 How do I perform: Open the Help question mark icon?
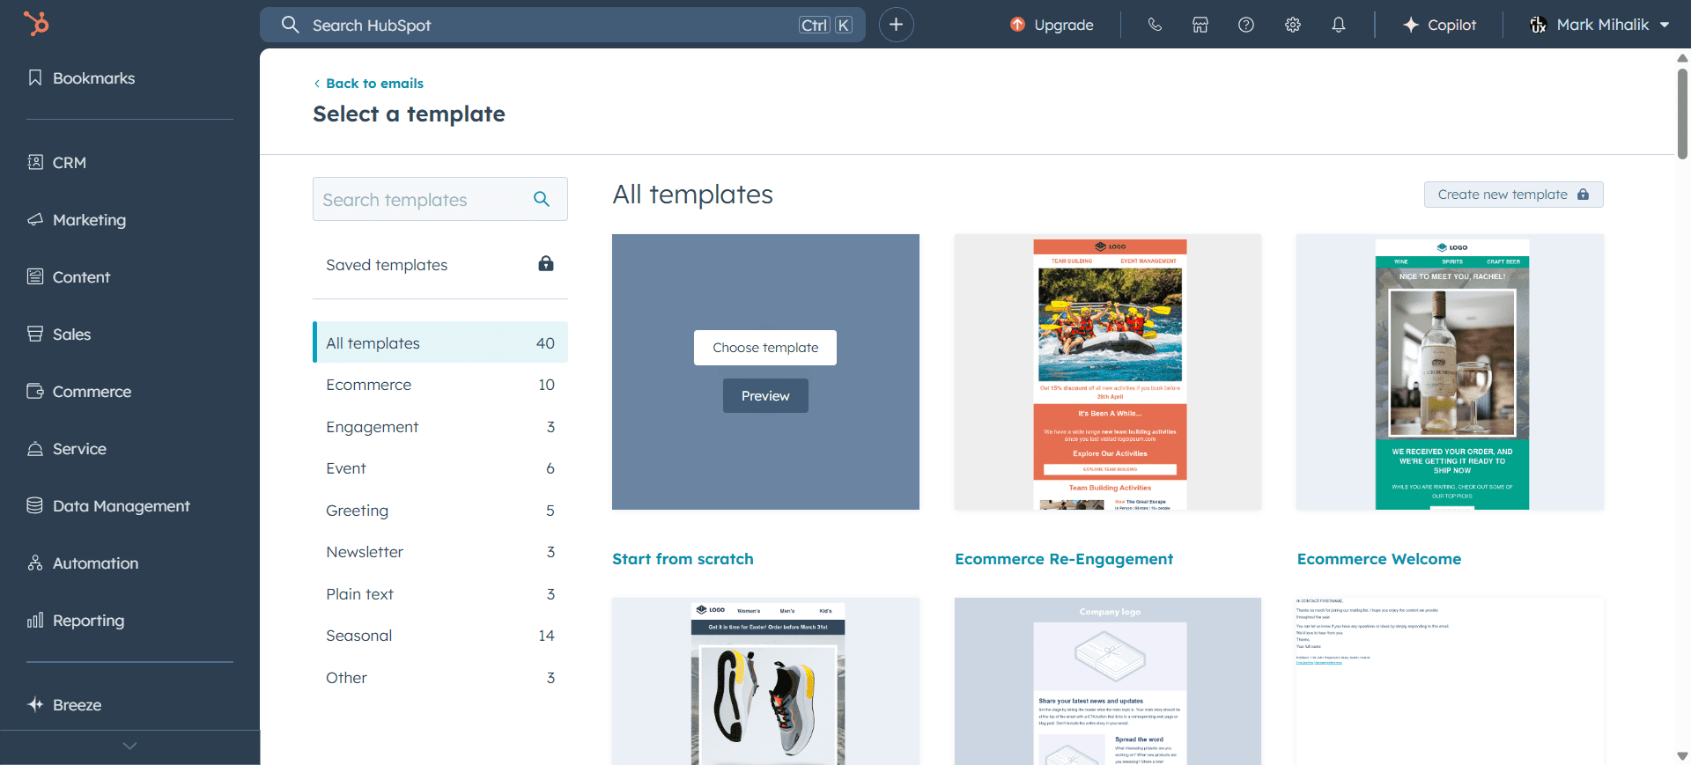point(1246,25)
